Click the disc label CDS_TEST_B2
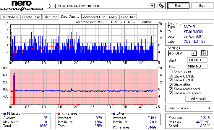Image resolution: width=214 pixels, height=130 pixels. [x=194, y=42]
